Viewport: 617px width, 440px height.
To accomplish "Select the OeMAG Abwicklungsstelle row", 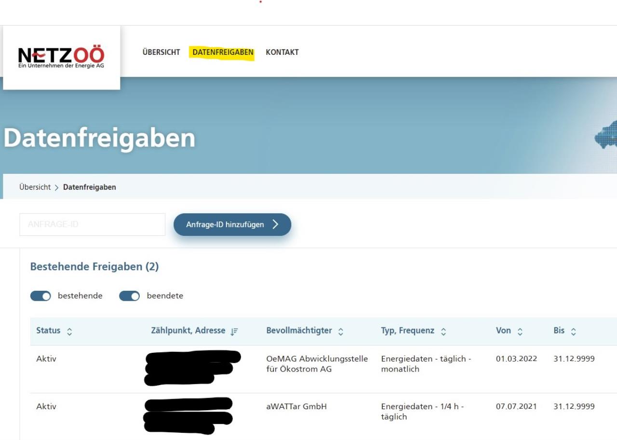I will (x=317, y=364).
